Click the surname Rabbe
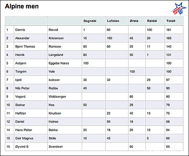 point(53,88)
